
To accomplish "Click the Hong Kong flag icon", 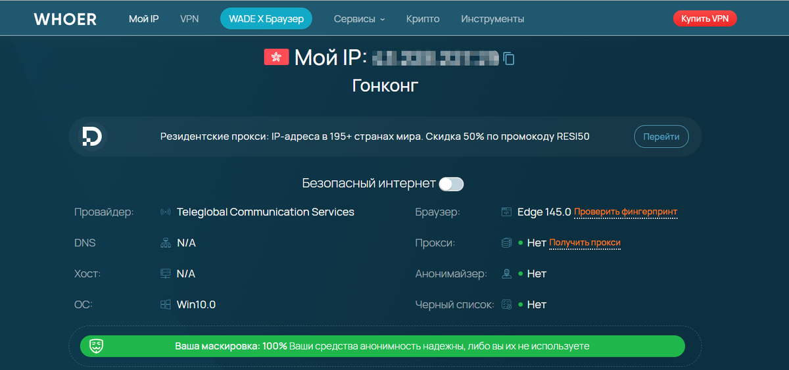I will pyautogui.click(x=277, y=57).
